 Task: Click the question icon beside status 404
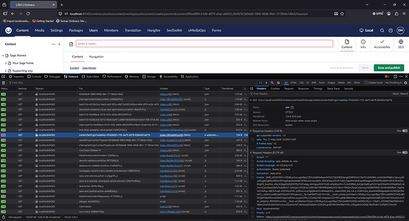click(x=292, y=107)
